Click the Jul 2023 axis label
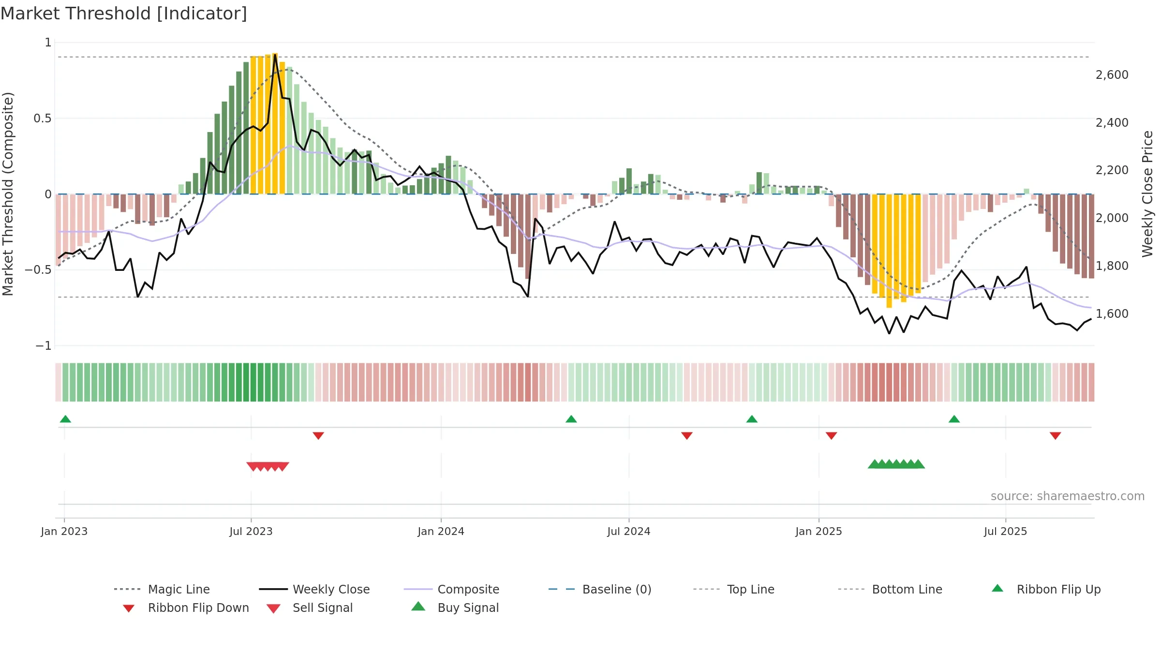 (x=251, y=532)
